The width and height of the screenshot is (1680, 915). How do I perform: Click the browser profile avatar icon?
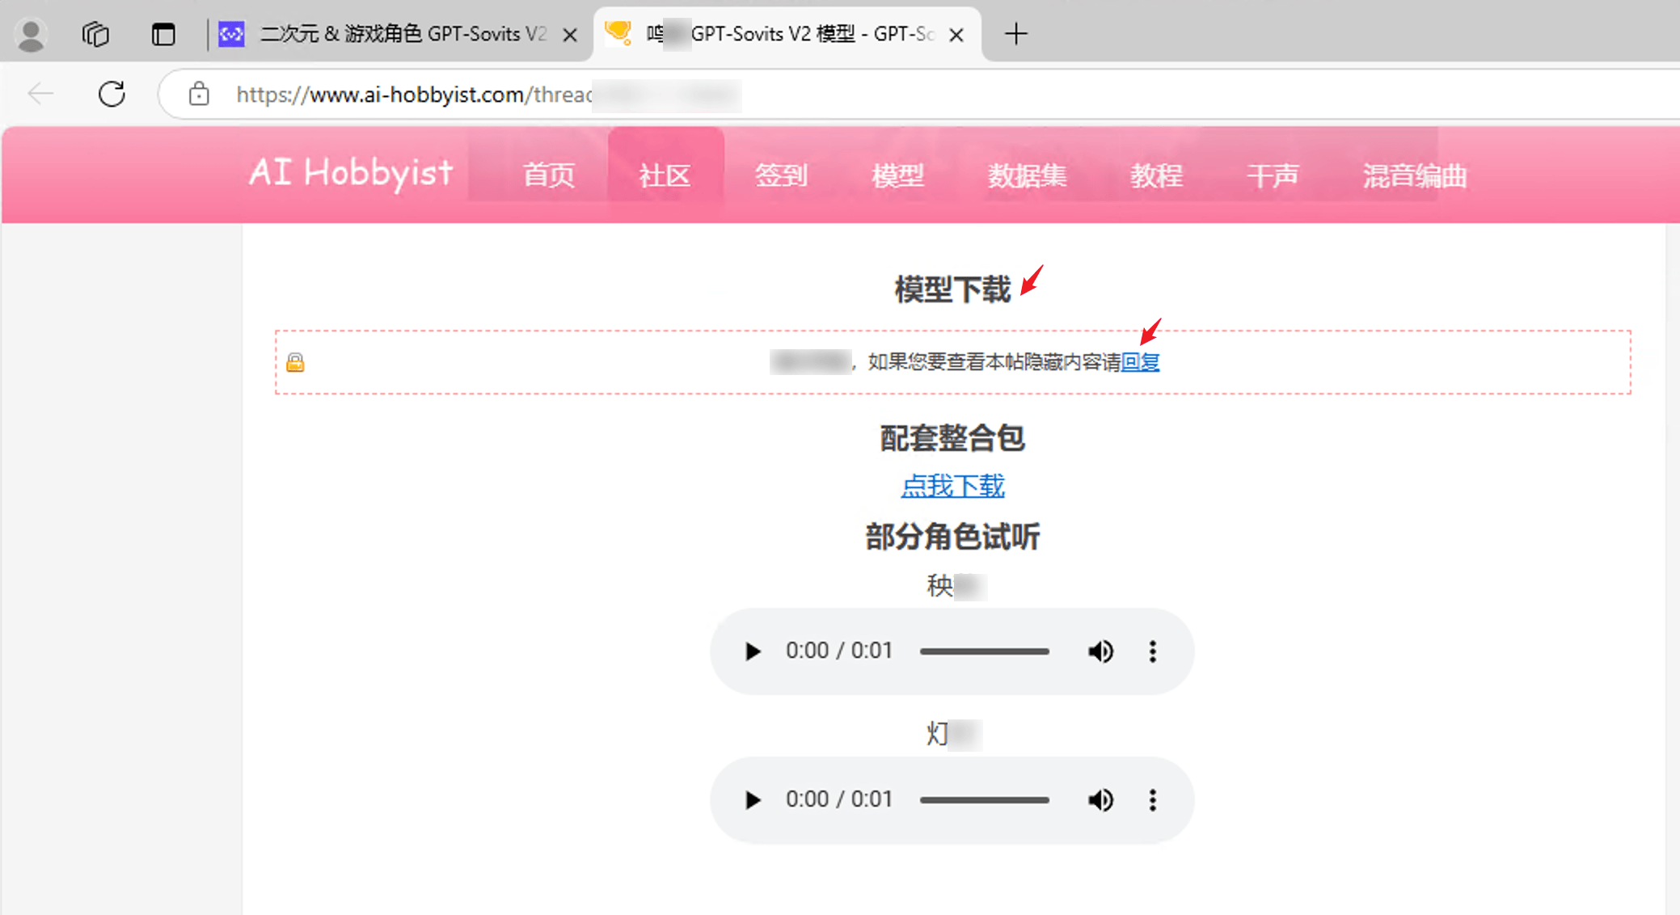31,34
